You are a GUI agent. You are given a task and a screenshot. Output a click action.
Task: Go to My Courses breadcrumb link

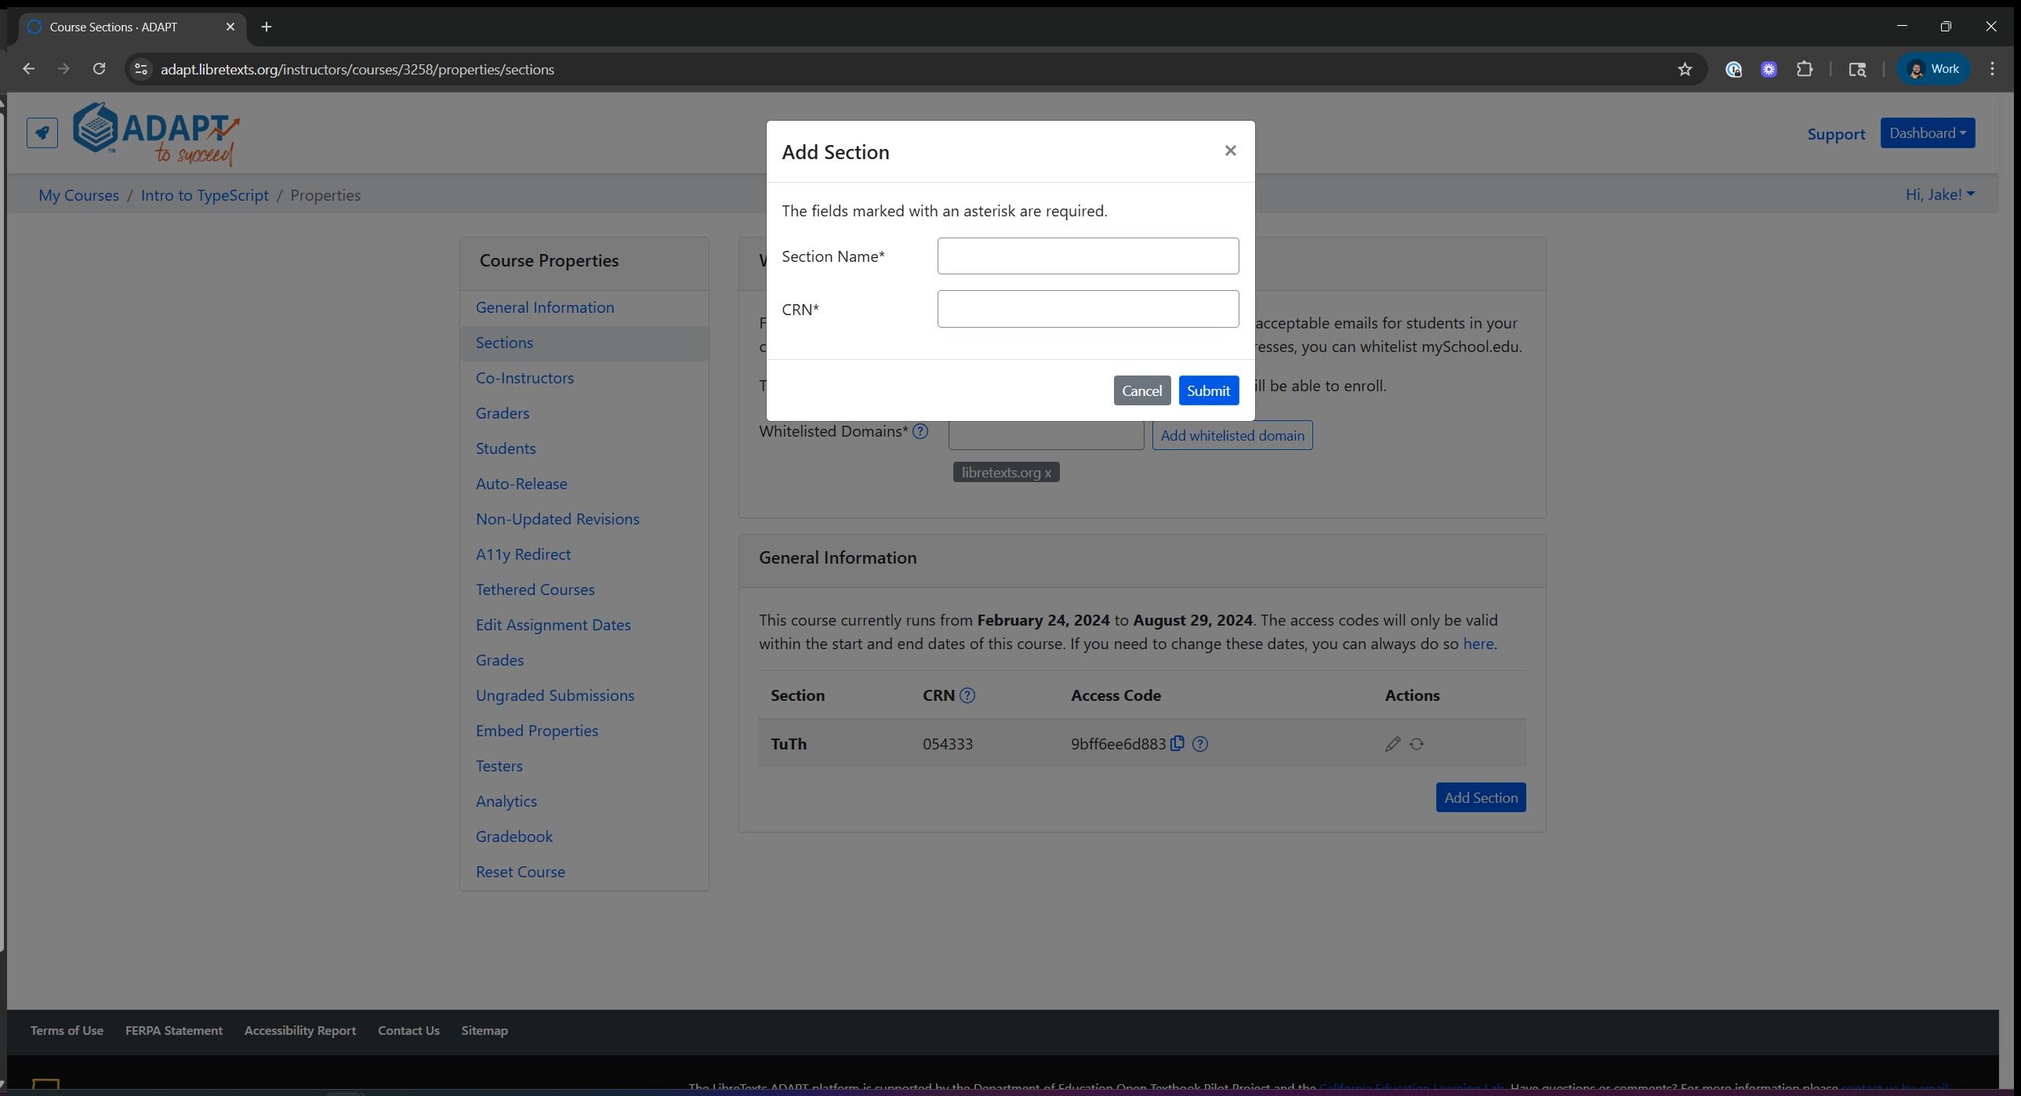78,195
